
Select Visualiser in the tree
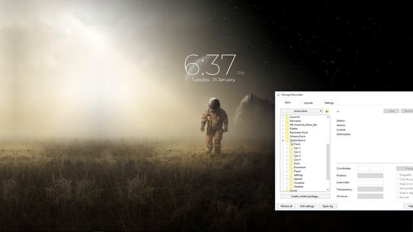coord(299,183)
